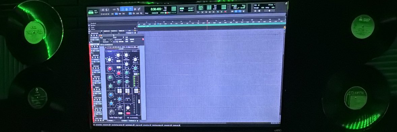Select the Selector tool
Viewport: 397px width, 132px height.
[126, 9]
